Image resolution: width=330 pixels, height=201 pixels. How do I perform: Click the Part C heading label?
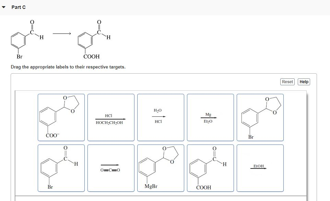coord(18,7)
